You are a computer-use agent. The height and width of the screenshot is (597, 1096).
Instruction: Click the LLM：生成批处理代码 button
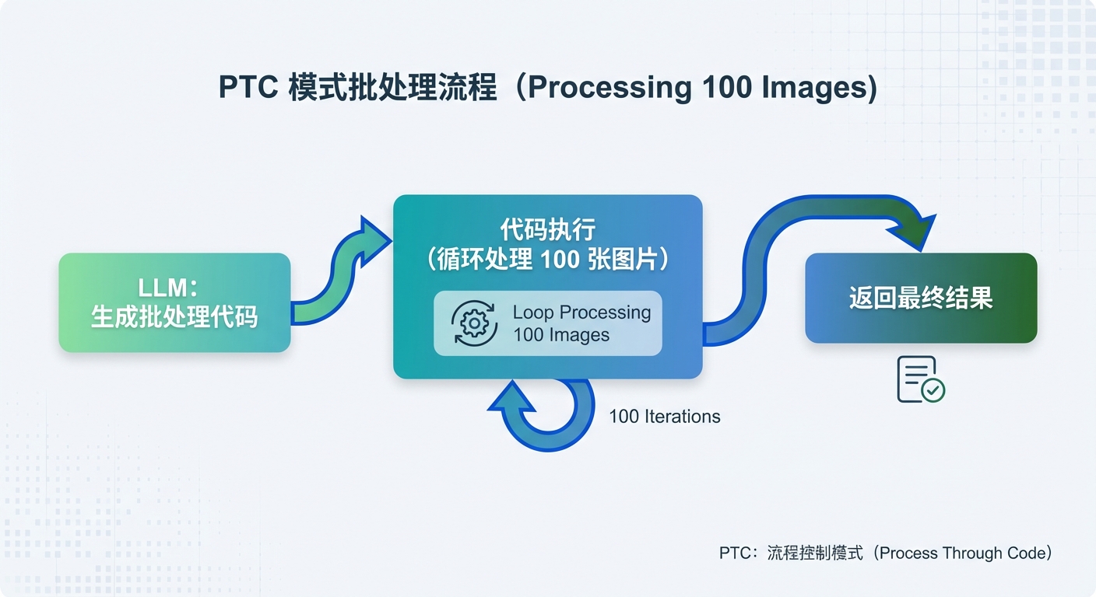click(x=174, y=302)
